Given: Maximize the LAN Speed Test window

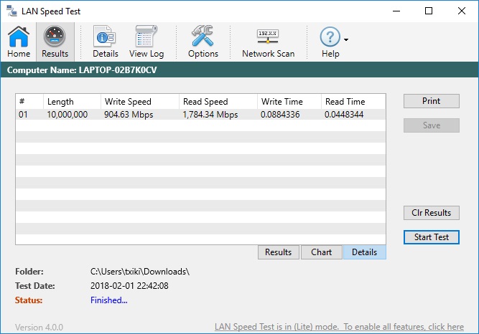Looking at the screenshot, I should 429,11.
